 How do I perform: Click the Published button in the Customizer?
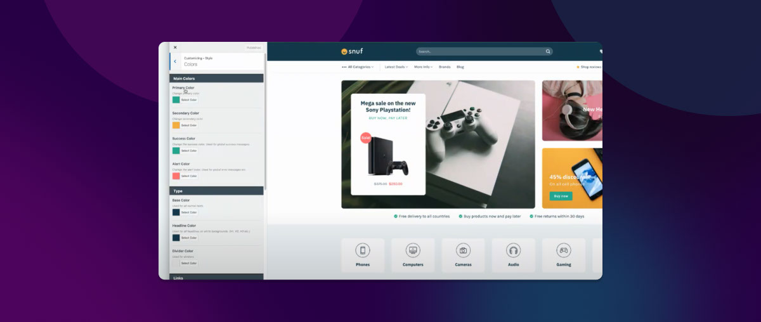(x=254, y=48)
